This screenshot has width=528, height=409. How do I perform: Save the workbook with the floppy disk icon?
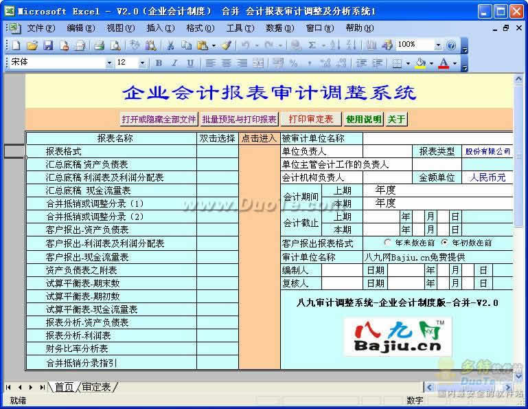(x=48, y=45)
